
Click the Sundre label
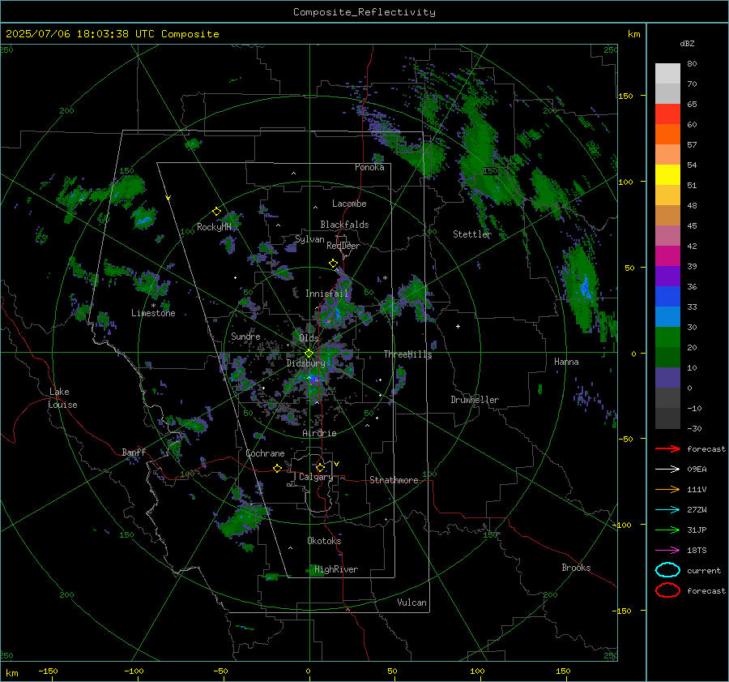pos(245,336)
